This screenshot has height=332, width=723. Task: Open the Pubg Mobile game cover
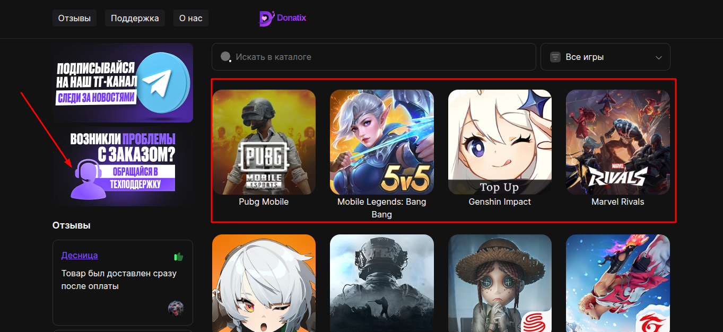264,142
